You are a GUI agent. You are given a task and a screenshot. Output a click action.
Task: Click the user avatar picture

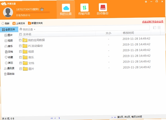(8, 12)
